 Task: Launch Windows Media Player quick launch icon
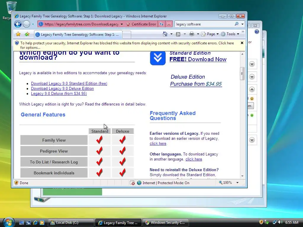coord(42,223)
